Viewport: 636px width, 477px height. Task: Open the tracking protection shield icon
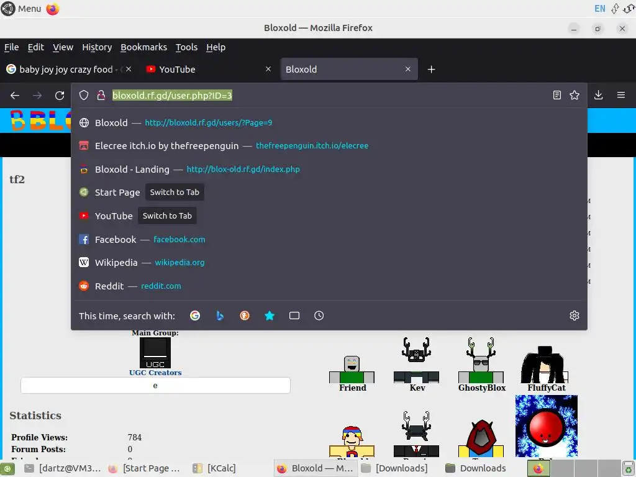[84, 95]
